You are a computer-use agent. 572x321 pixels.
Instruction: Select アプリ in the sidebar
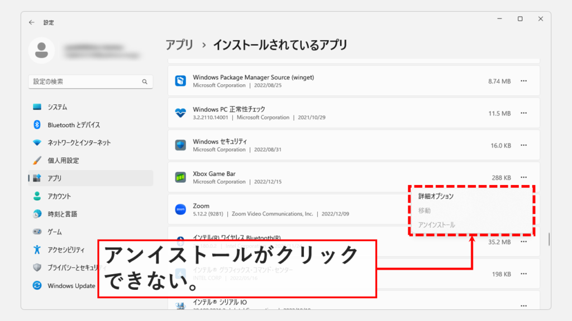tap(90, 178)
